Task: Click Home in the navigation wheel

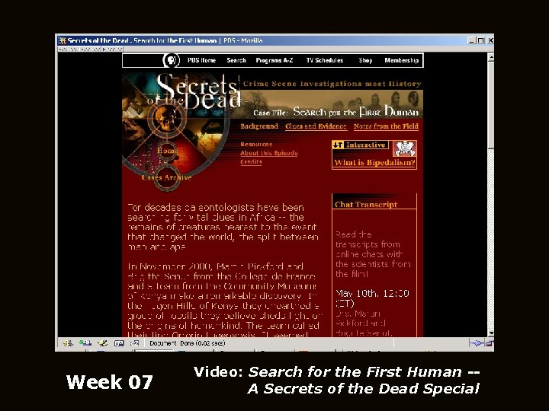Action: (x=167, y=150)
